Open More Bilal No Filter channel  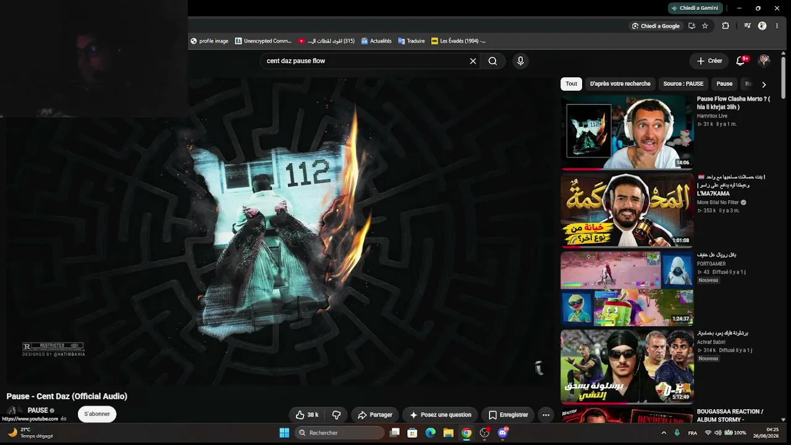click(x=718, y=202)
